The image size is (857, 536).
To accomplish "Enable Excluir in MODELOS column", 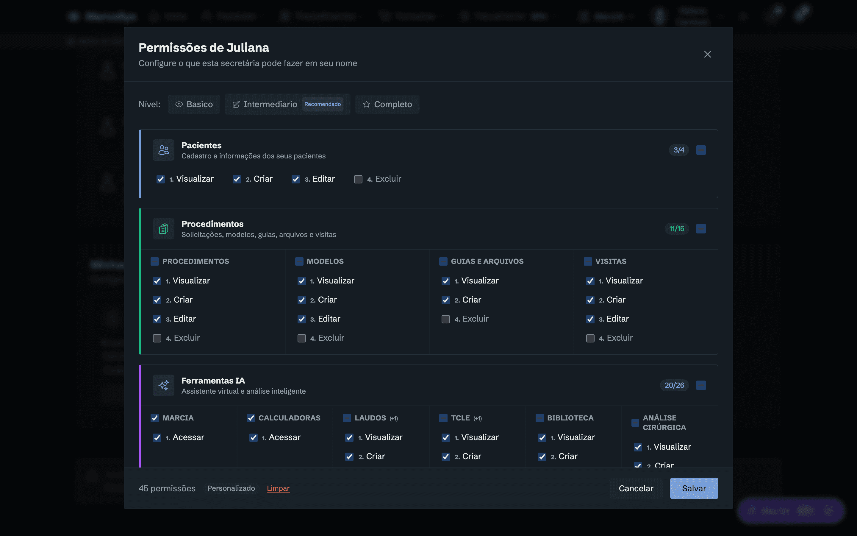I will [x=302, y=338].
